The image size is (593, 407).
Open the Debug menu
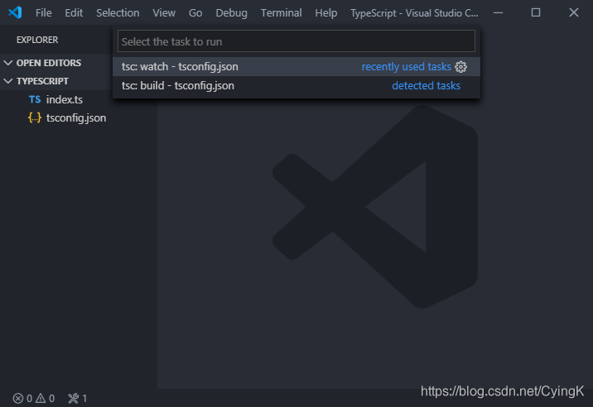(x=231, y=13)
